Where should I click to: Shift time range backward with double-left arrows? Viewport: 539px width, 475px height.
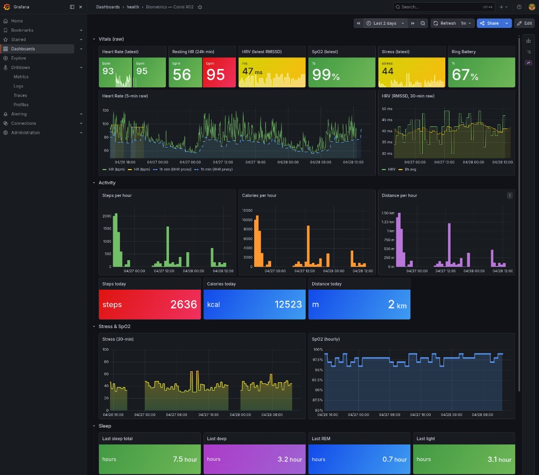pos(358,23)
